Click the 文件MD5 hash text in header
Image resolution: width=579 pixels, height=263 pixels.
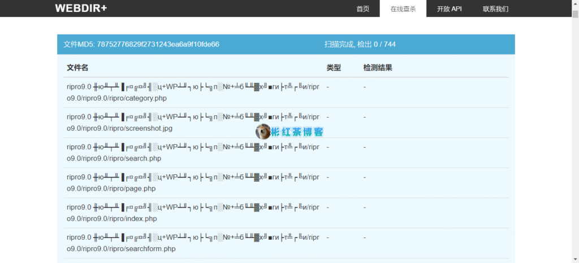(141, 44)
